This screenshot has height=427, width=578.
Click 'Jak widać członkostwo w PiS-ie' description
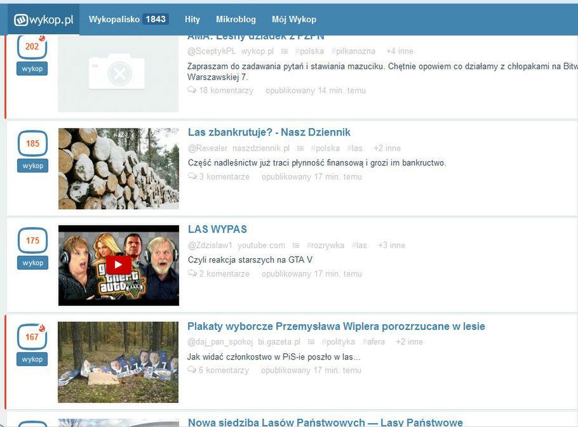coord(274,357)
